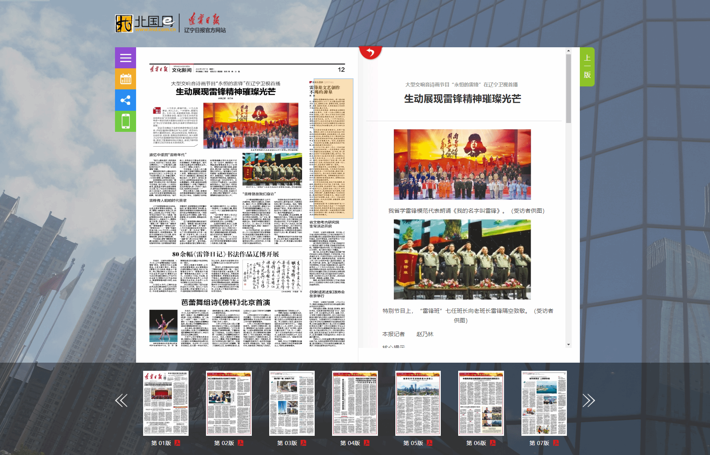
Task: Open article 80余幅《雷锋日记》书法作品辽博开展
Action: click(x=225, y=254)
